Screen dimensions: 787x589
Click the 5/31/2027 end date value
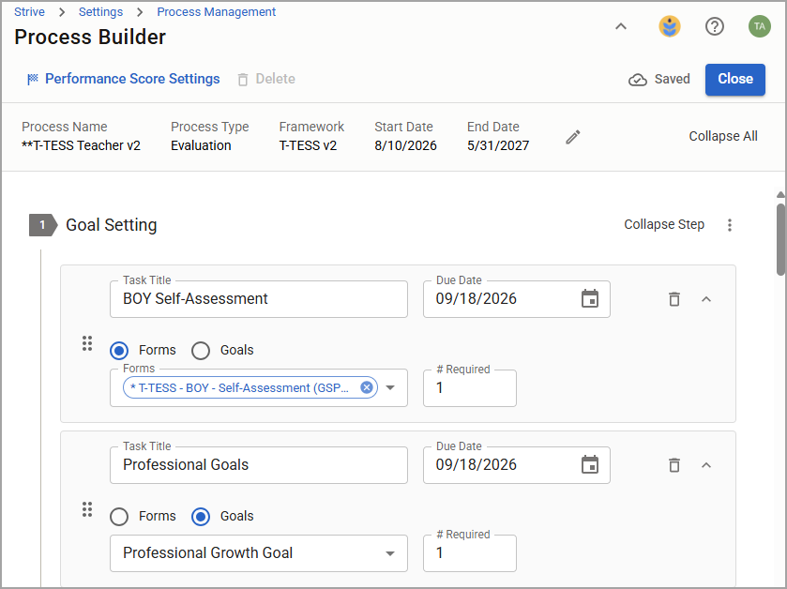coord(498,145)
